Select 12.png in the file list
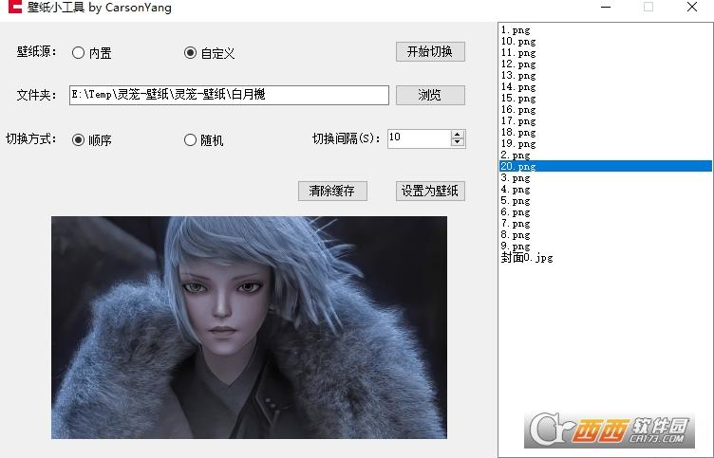The height and width of the screenshot is (458, 714). [x=605, y=64]
